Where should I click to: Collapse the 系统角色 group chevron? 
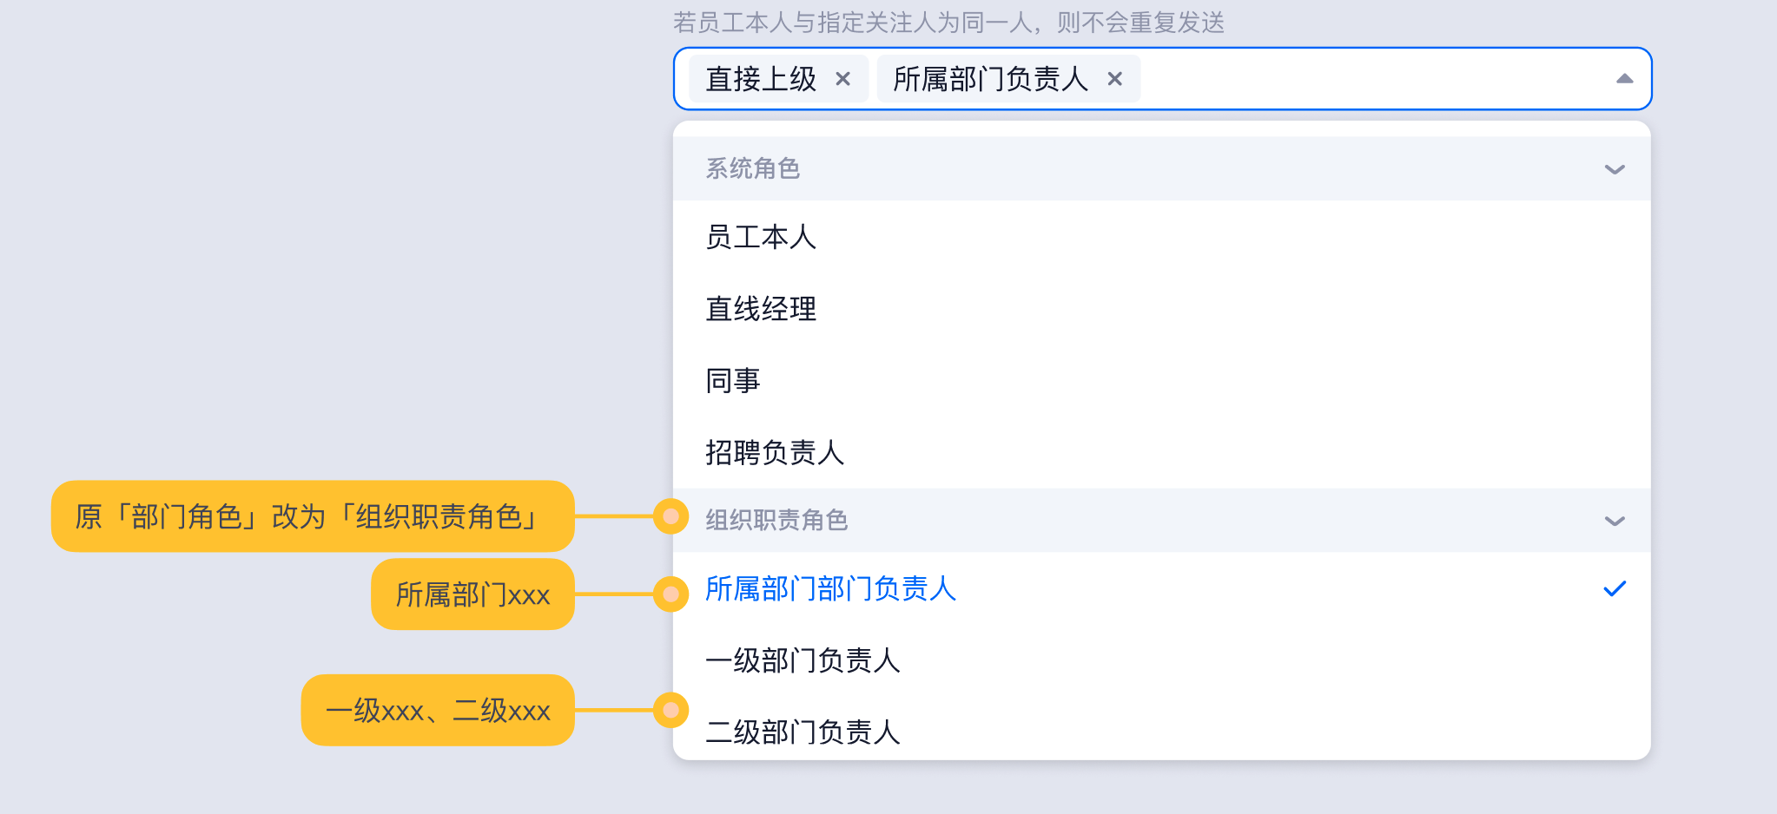coord(1615,169)
